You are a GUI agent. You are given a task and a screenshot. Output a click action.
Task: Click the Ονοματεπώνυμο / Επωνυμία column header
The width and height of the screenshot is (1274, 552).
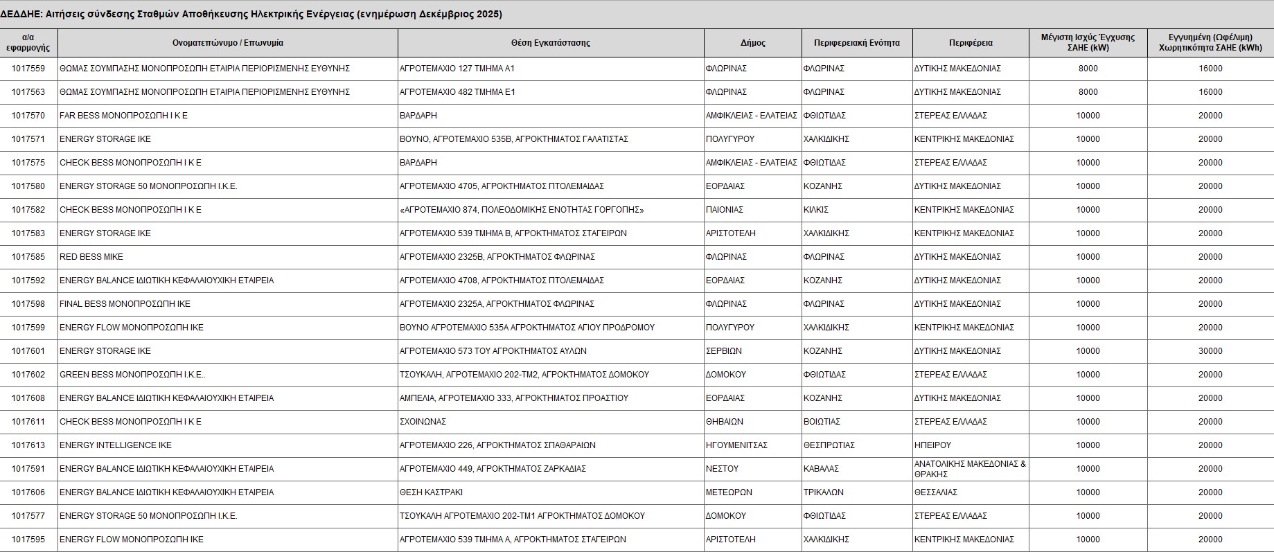pyautogui.click(x=227, y=43)
